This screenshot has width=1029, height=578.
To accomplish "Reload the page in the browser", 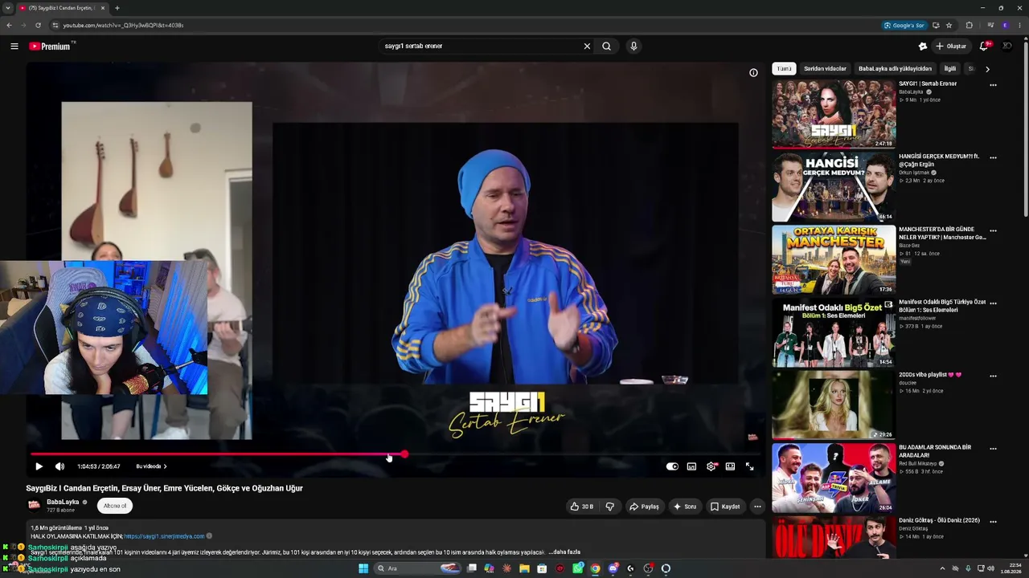I will point(38,25).
